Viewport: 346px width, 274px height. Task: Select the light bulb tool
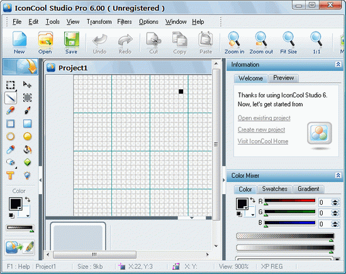(x=27, y=175)
